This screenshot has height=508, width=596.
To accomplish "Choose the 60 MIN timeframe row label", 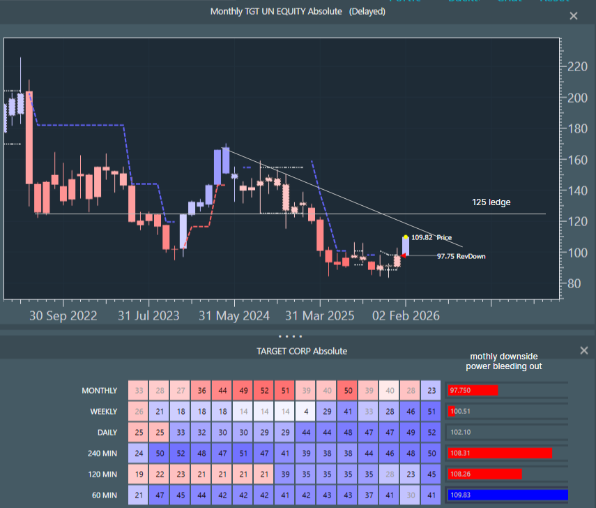I will click(104, 495).
